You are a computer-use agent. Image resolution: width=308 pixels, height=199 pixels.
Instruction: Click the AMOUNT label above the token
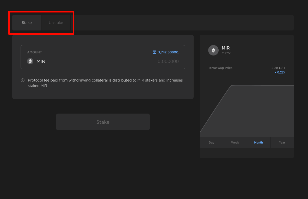[x=34, y=52]
